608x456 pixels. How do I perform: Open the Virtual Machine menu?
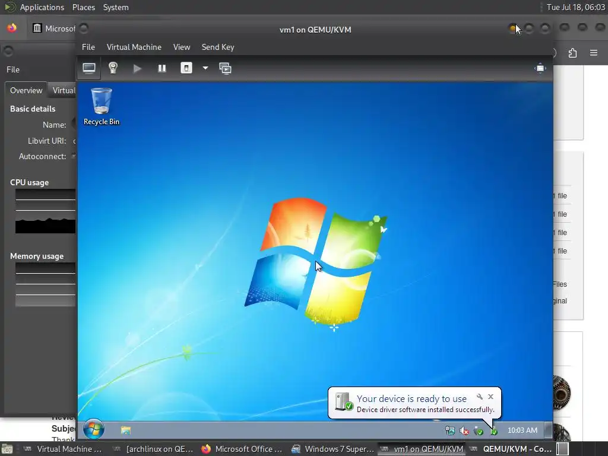click(134, 47)
